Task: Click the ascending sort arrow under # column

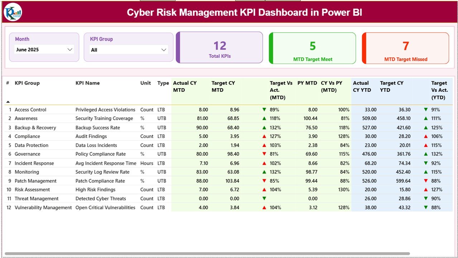Action: point(8,101)
